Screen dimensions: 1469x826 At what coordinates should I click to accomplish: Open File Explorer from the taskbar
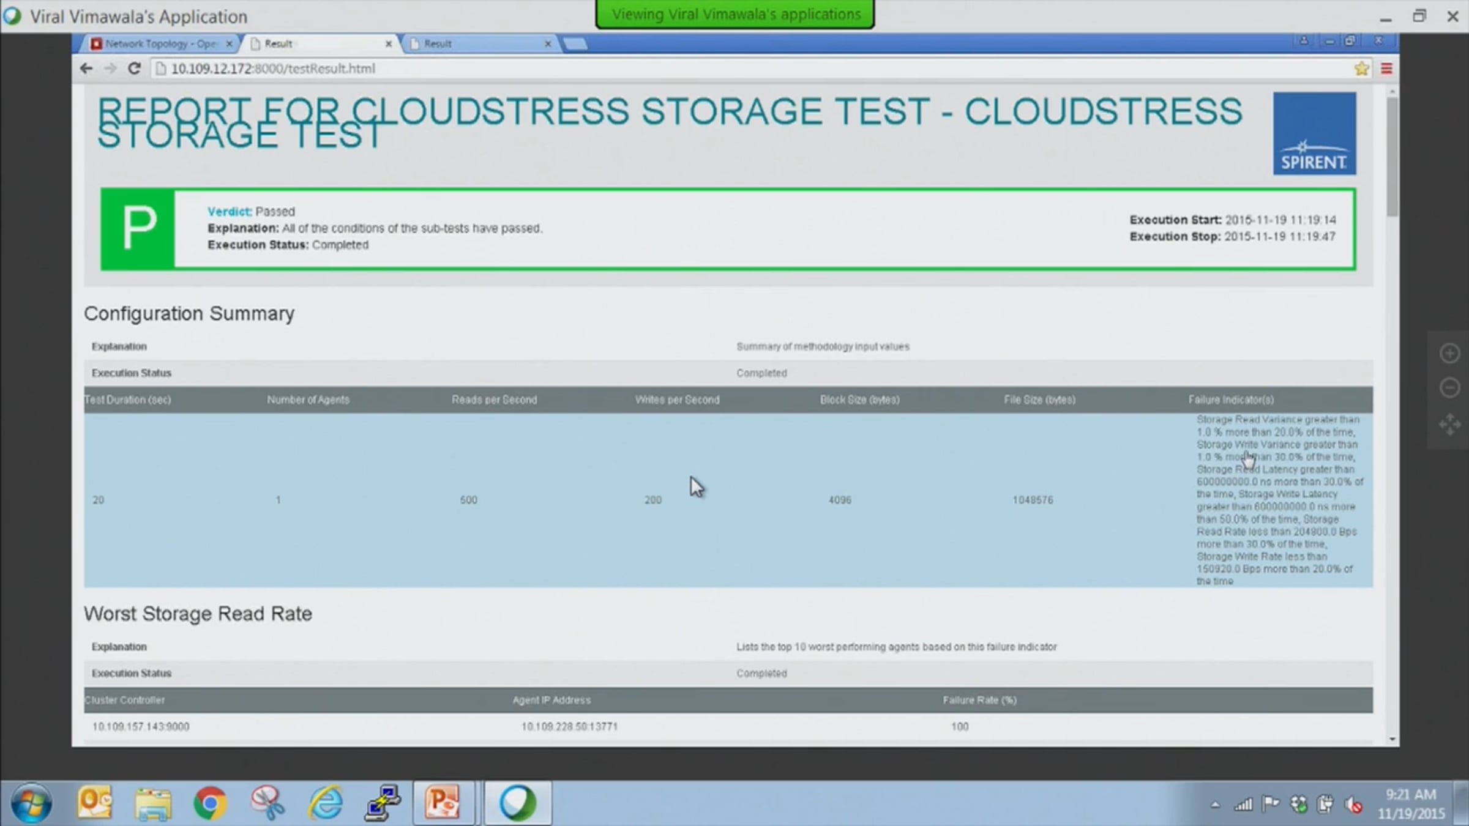(152, 803)
